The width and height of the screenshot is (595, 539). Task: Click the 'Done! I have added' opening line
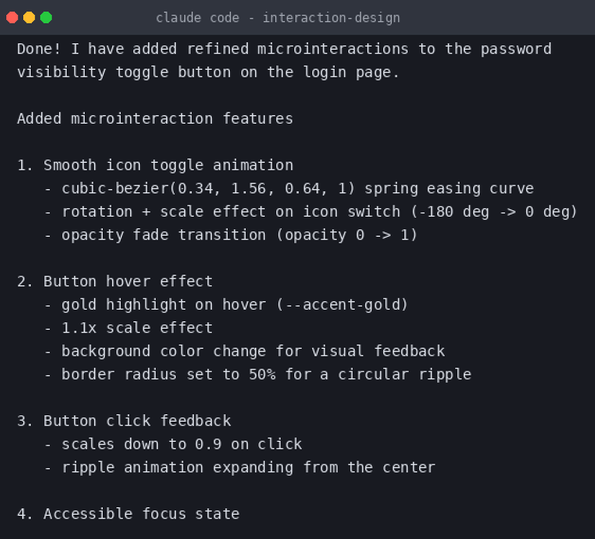(x=284, y=49)
